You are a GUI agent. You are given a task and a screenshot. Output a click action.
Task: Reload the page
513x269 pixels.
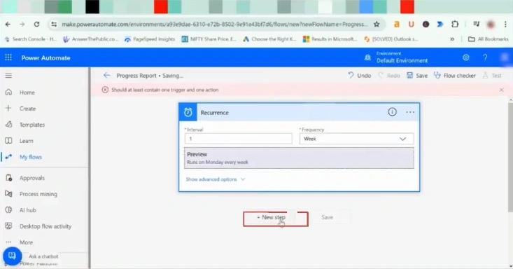(36, 25)
